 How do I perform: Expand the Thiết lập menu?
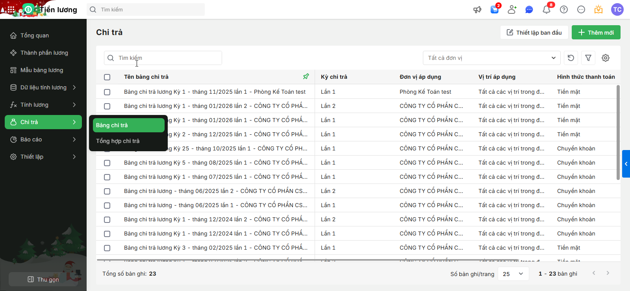(43, 157)
